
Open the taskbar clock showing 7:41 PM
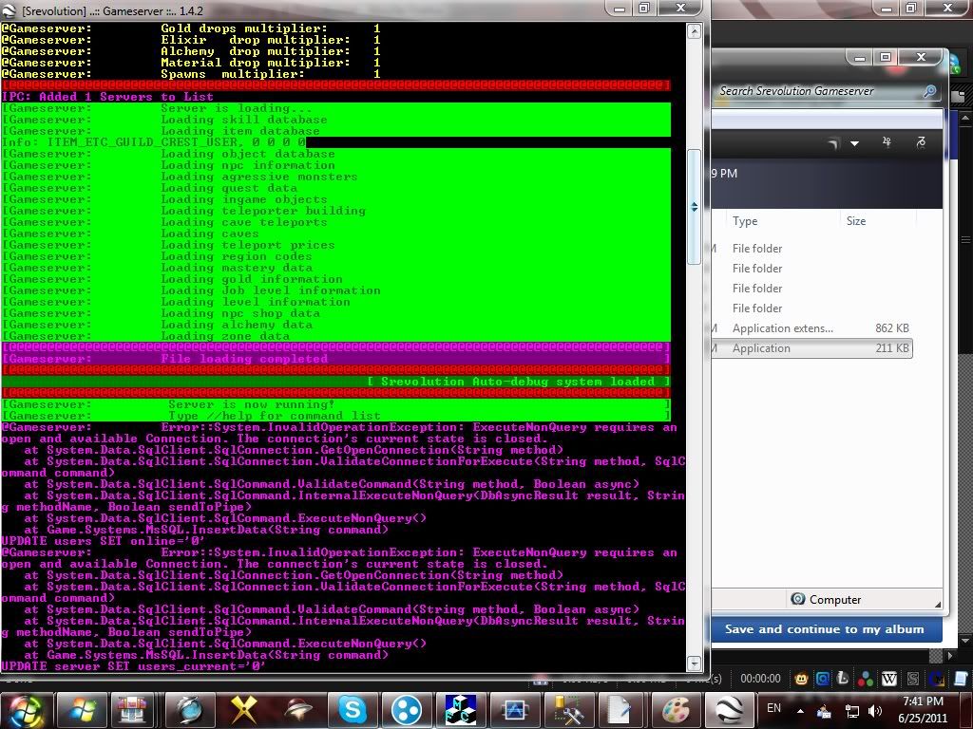pyautogui.click(x=923, y=701)
